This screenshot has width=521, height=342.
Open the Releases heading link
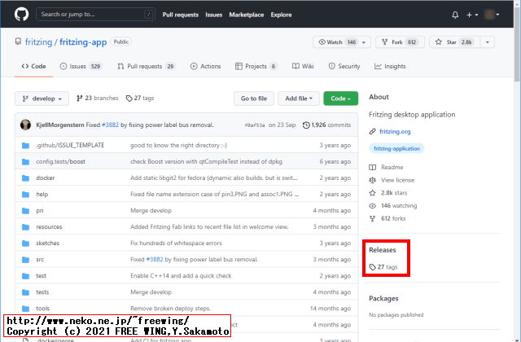[x=383, y=250]
